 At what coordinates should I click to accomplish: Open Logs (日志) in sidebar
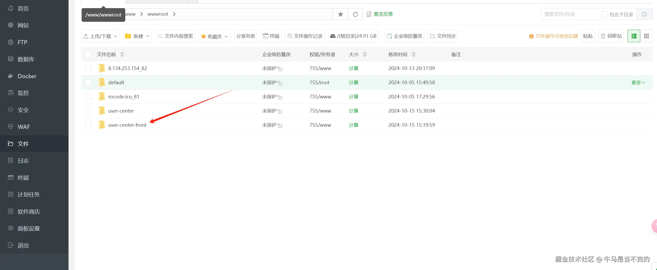[x=34, y=161]
